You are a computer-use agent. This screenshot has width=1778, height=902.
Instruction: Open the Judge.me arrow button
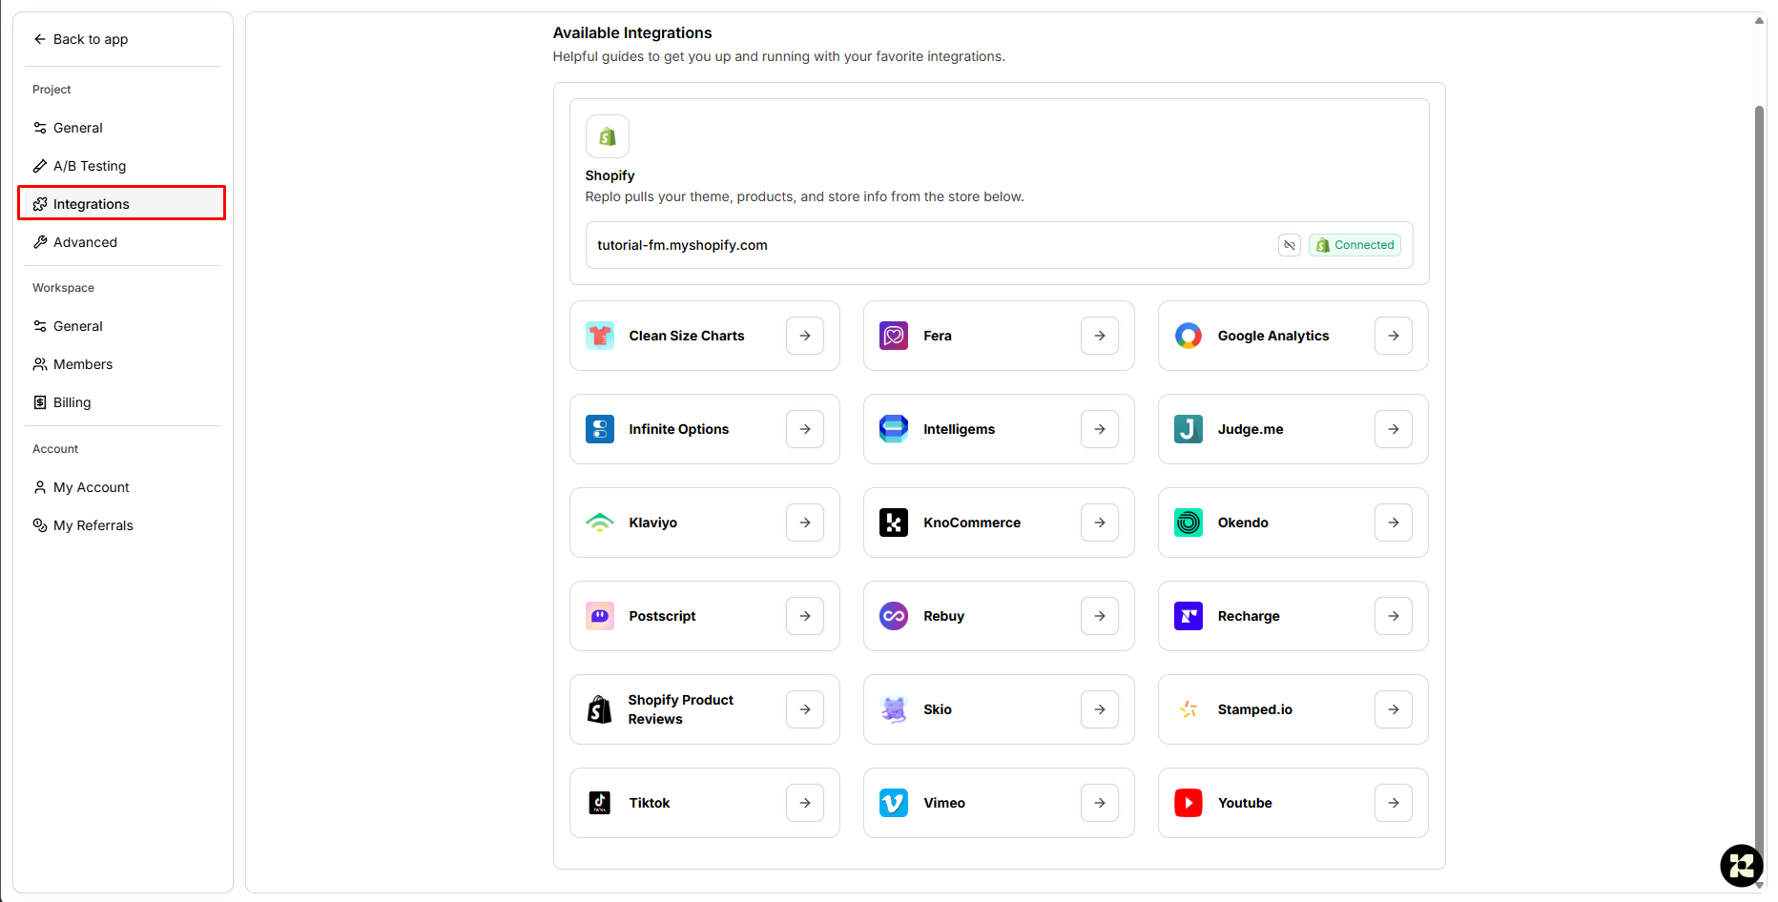coord(1394,429)
